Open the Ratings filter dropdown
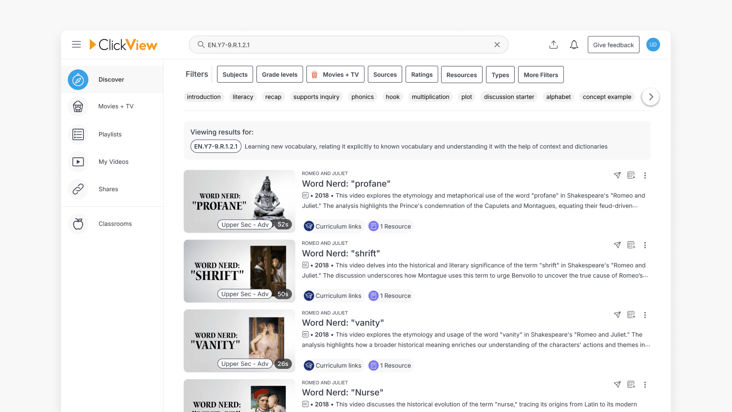 pyautogui.click(x=422, y=74)
